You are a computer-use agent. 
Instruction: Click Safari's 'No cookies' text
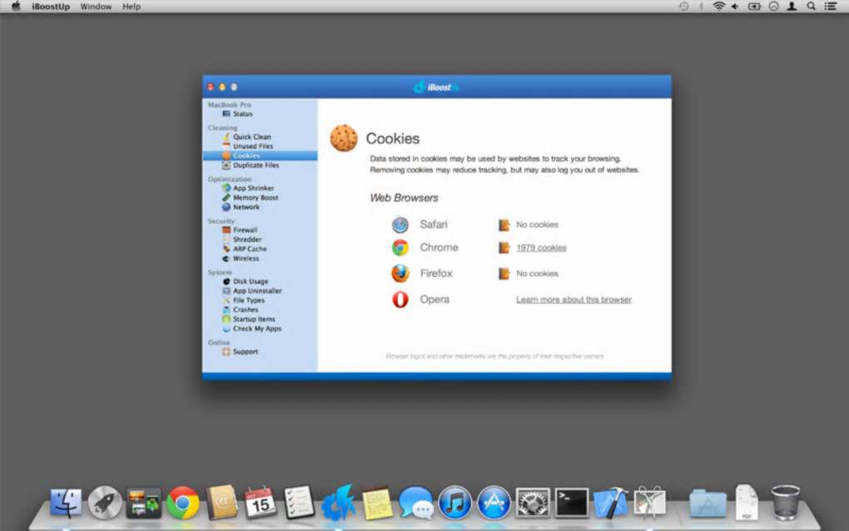tap(537, 225)
